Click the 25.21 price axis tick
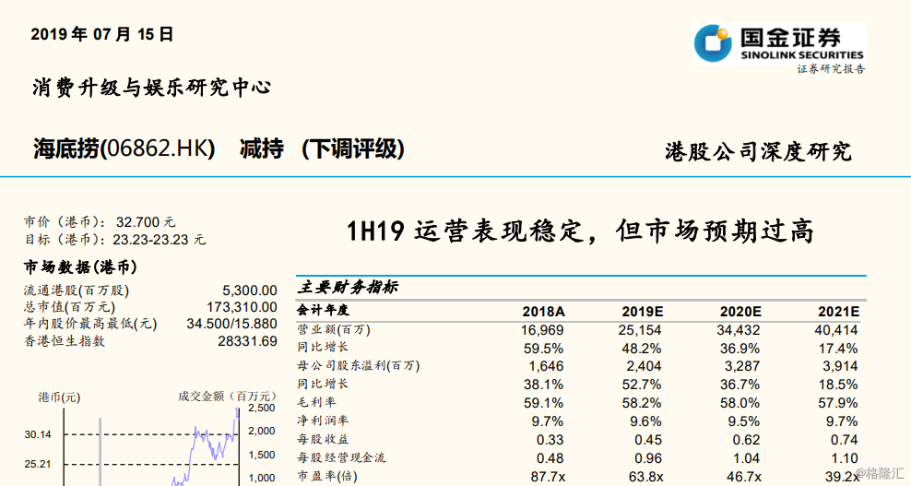 point(38,464)
